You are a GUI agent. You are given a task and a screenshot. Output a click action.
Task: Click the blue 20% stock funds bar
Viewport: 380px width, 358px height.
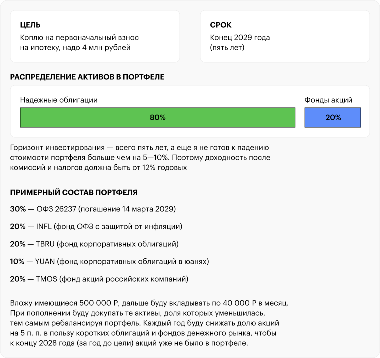332,117
